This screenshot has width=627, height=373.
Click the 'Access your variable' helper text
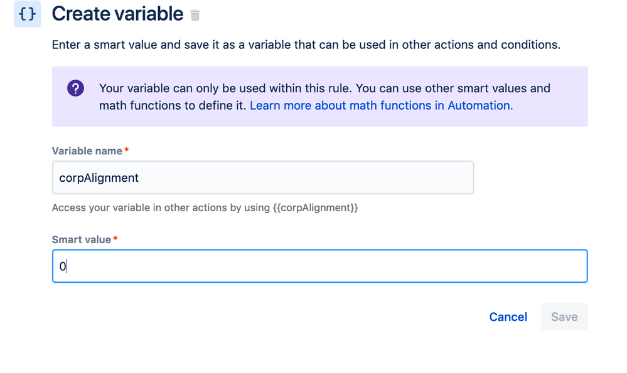(162, 208)
